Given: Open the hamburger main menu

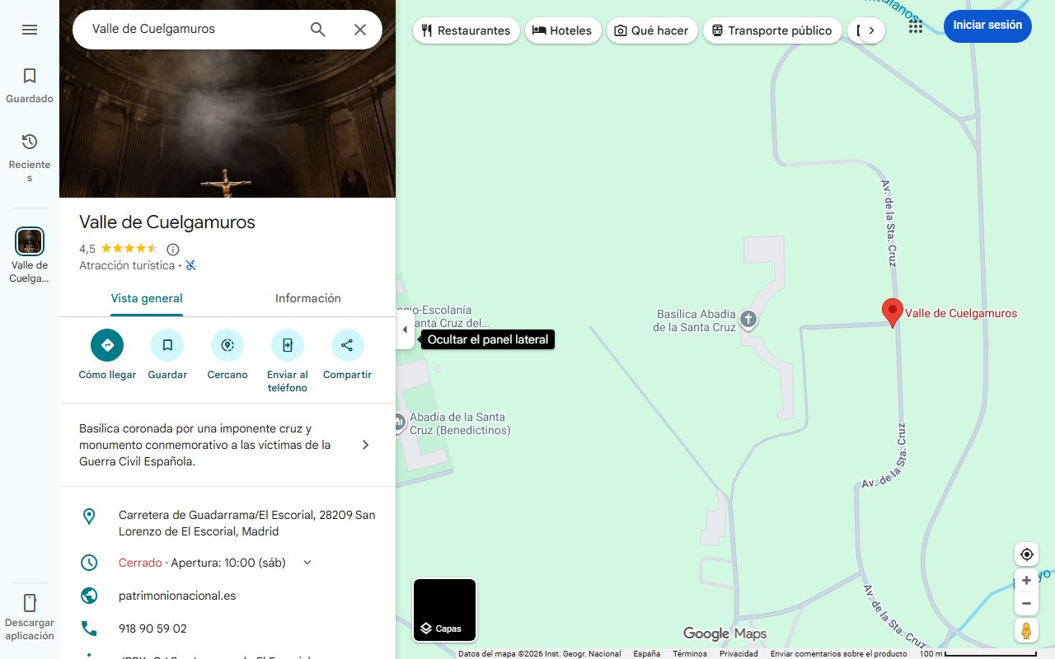Looking at the screenshot, I should 30,30.
